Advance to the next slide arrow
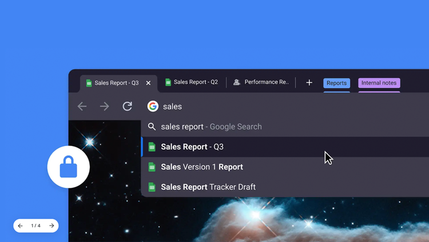429x242 pixels. pos(51,226)
